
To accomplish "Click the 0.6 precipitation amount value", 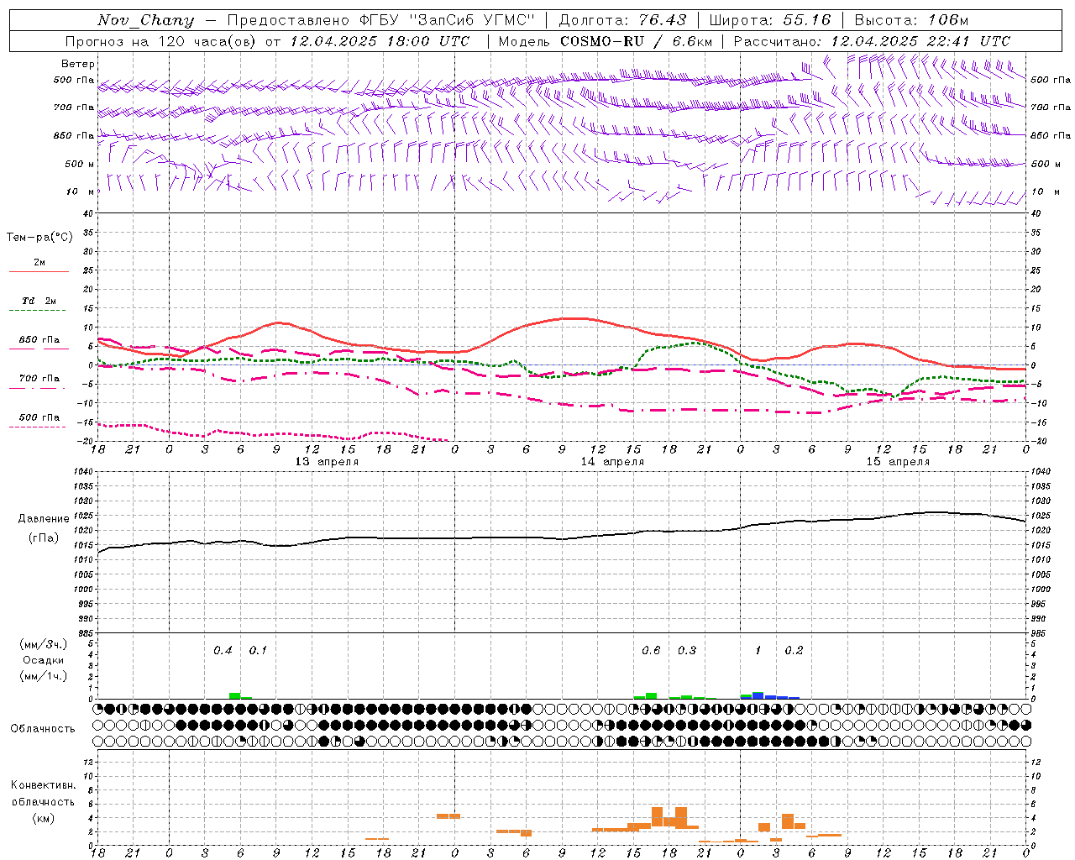I will coord(651,650).
